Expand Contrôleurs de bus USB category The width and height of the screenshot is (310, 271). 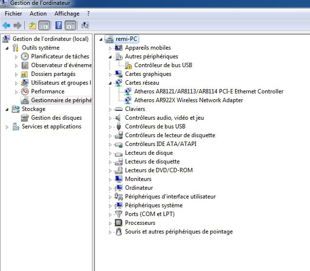pos(110,127)
